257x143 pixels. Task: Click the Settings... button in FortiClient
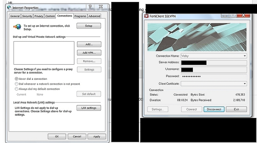coord(158,109)
